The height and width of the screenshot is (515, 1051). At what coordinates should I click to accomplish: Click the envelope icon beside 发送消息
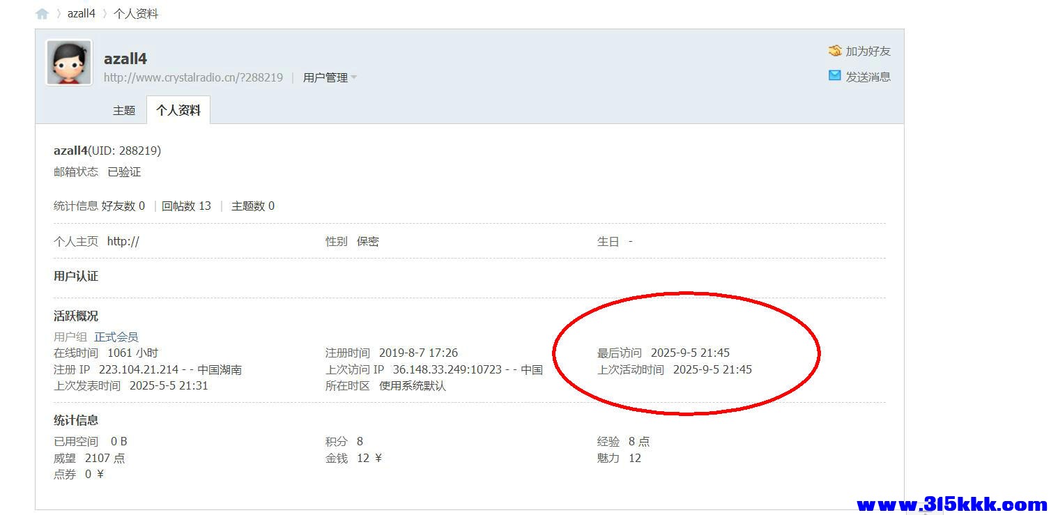click(x=834, y=76)
